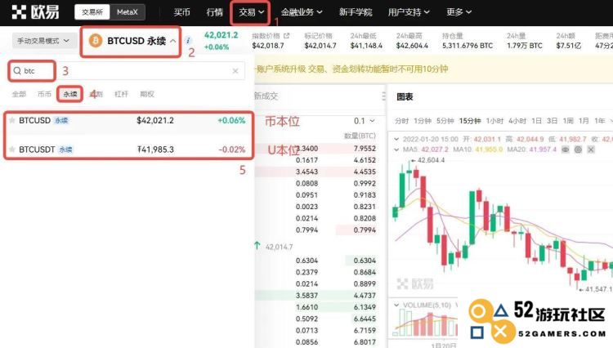Set chart interval to 1分钟
Image resolution: width=613 pixels, height=348 pixels.
[x=423, y=121]
